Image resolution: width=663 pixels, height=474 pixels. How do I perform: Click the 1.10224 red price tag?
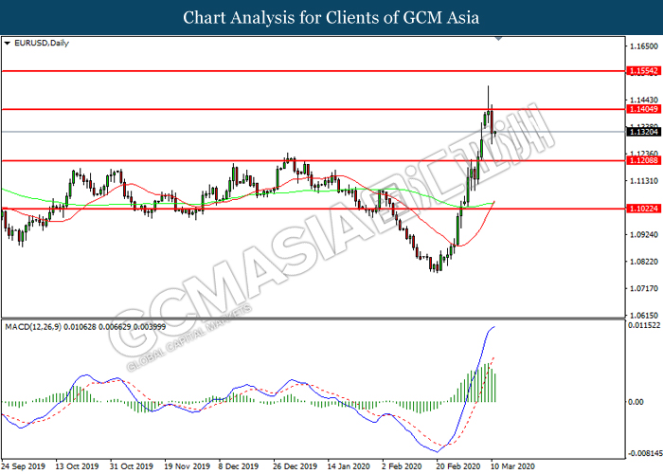tap(643, 209)
